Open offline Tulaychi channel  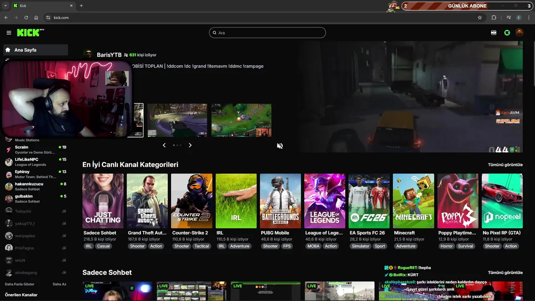point(36,211)
